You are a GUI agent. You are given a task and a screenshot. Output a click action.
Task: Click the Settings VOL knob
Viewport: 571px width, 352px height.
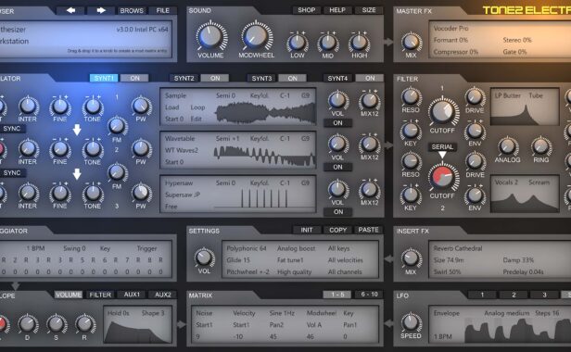(x=204, y=258)
